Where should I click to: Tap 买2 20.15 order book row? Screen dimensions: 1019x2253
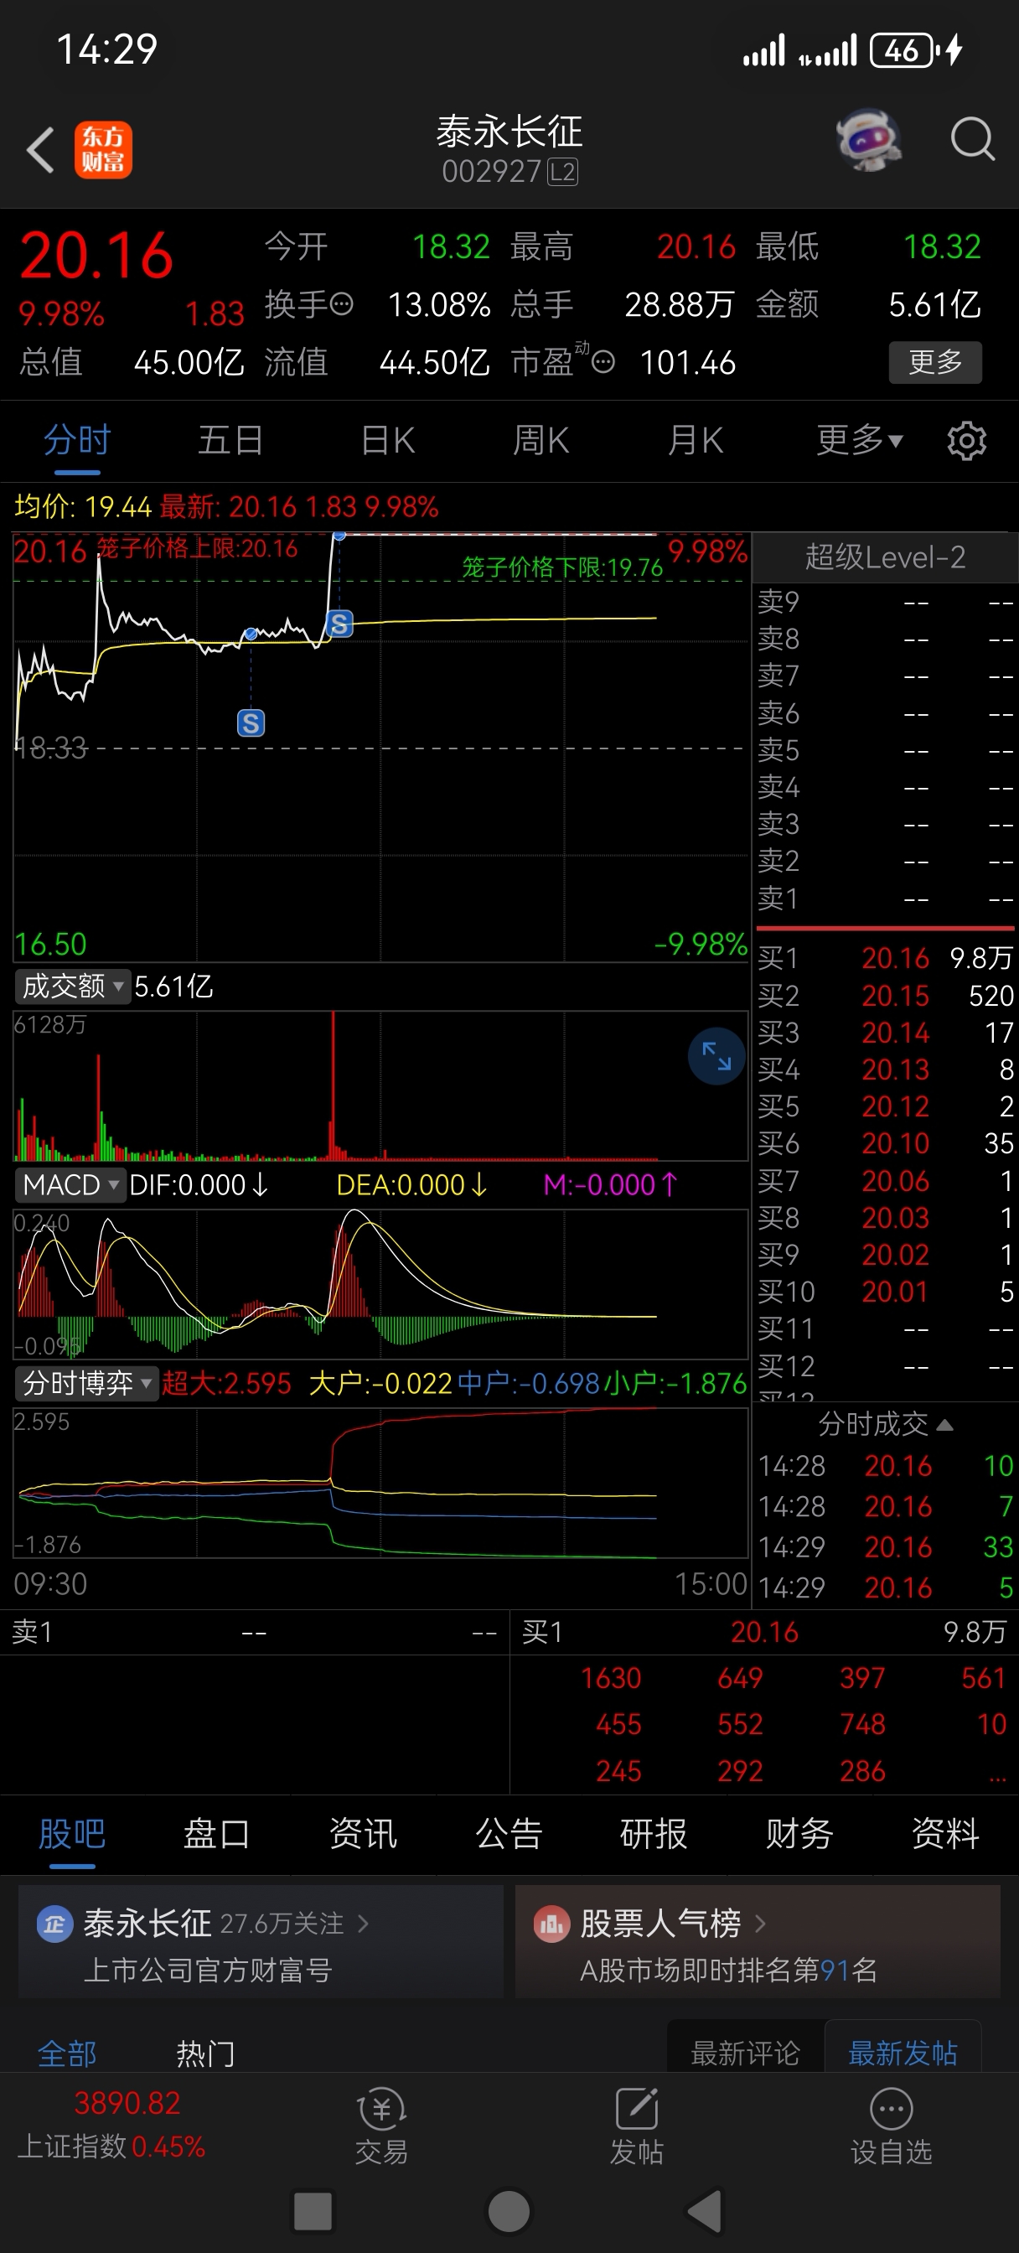[885, 995]
